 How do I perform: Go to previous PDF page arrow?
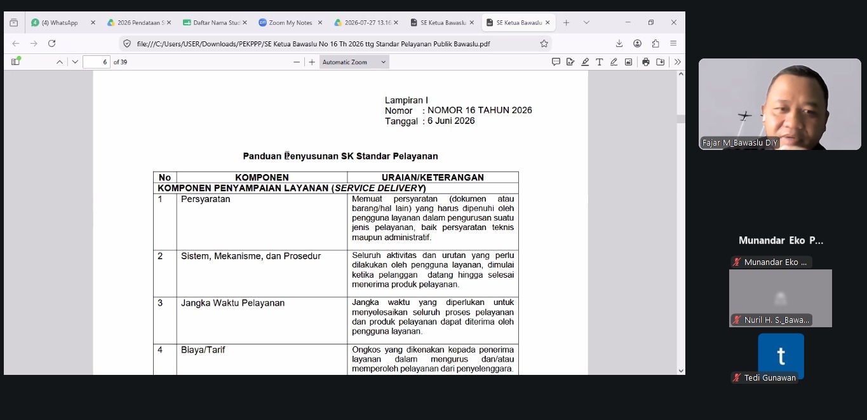click(60, 62)
